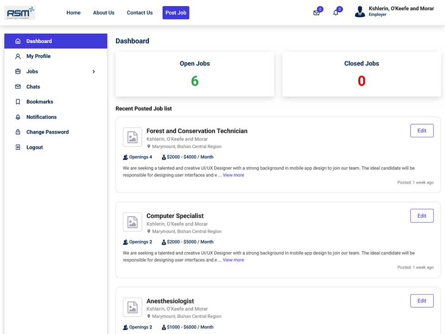Open Change Password from sidebar
This screenshot has width=445, height=334.
point(56,132)
